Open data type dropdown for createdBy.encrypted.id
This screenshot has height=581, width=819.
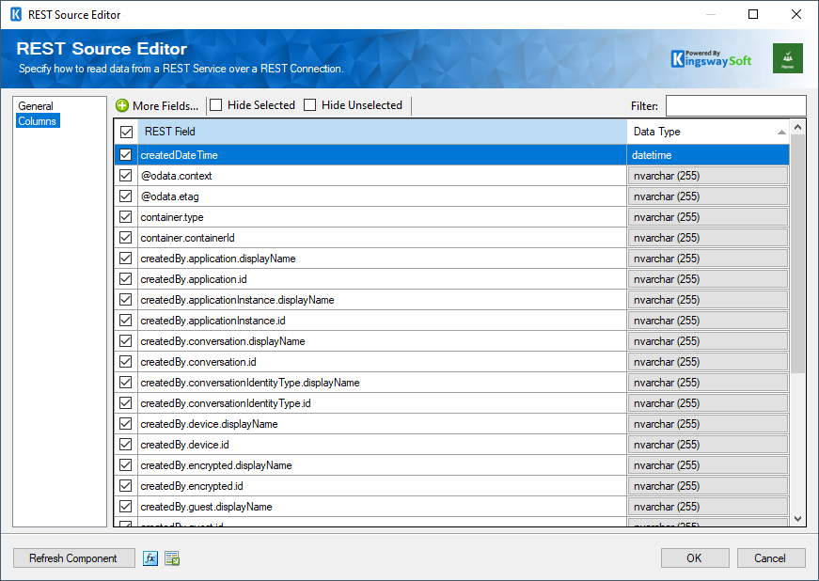[x=708, y=486]
